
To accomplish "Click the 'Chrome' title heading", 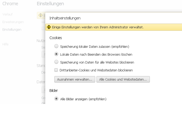I will (x=10, y=4).
